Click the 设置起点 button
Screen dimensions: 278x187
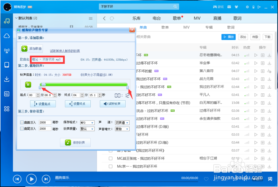pos(43,104)
